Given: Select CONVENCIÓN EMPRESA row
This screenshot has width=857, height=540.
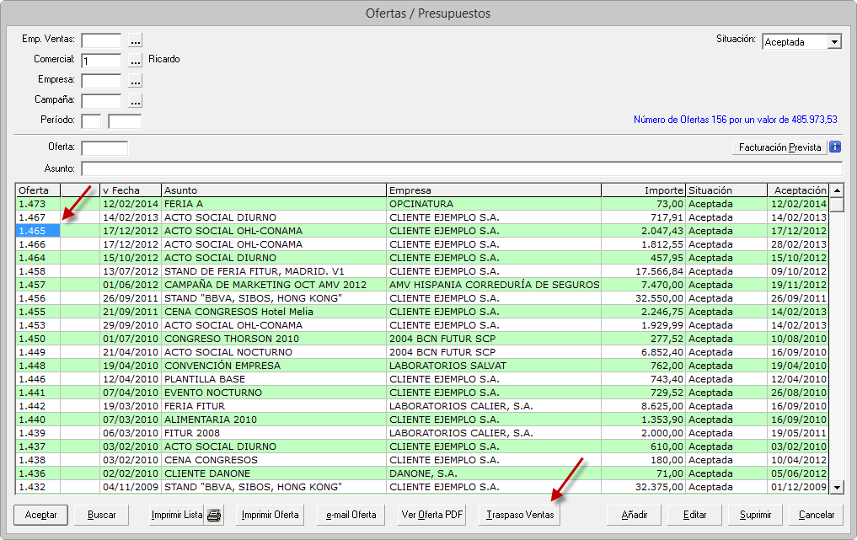Looking at the screenshot, I should point(422,366).
